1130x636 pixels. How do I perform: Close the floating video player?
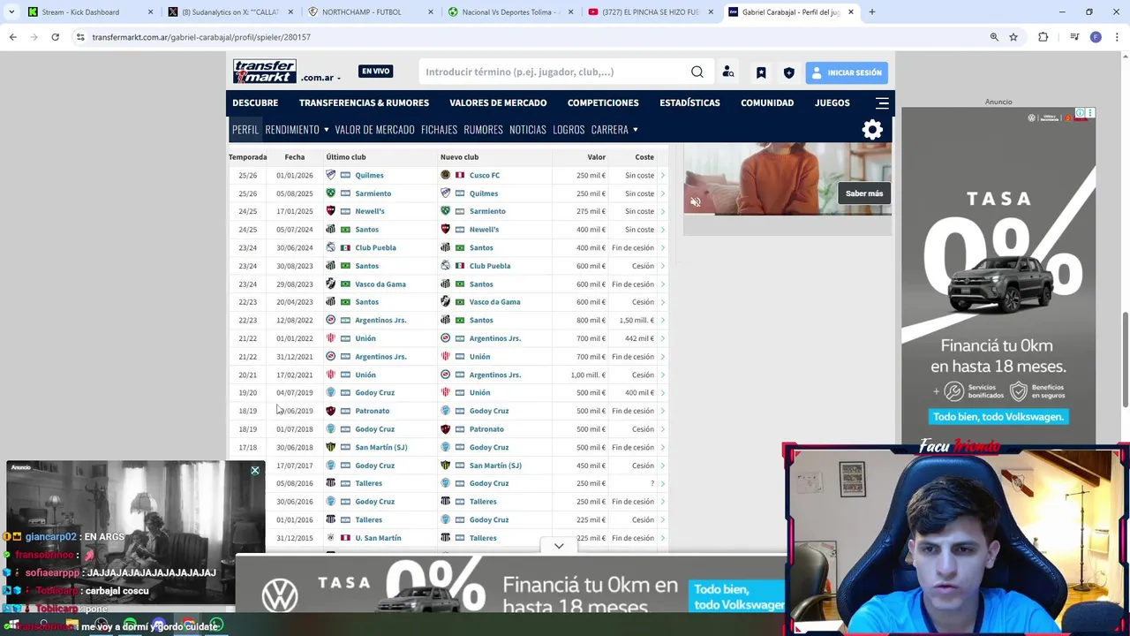click(x=255, y=471)
